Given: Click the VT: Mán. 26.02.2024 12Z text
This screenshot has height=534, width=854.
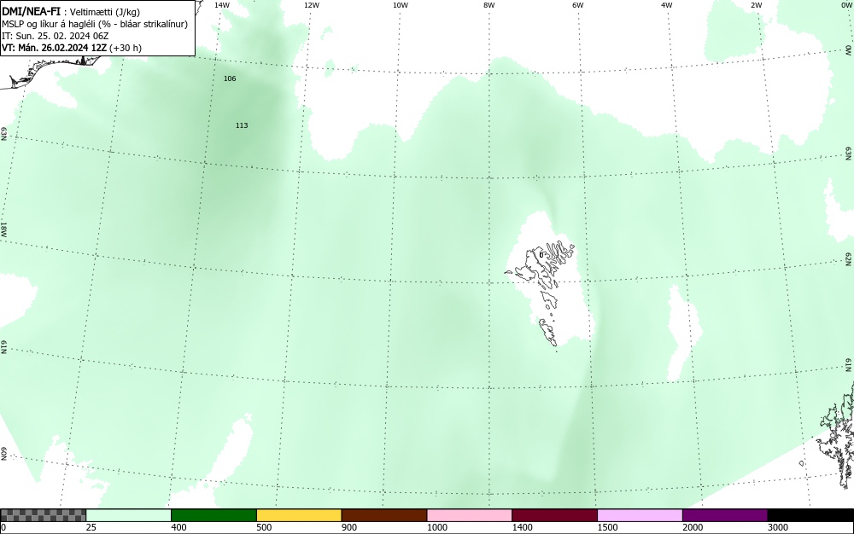Looking at the screenshot, I should (x=55, y=48).
